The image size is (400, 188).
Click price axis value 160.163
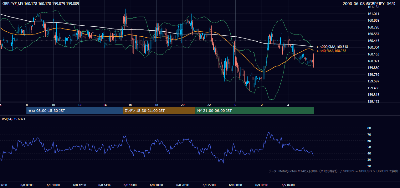373,54
